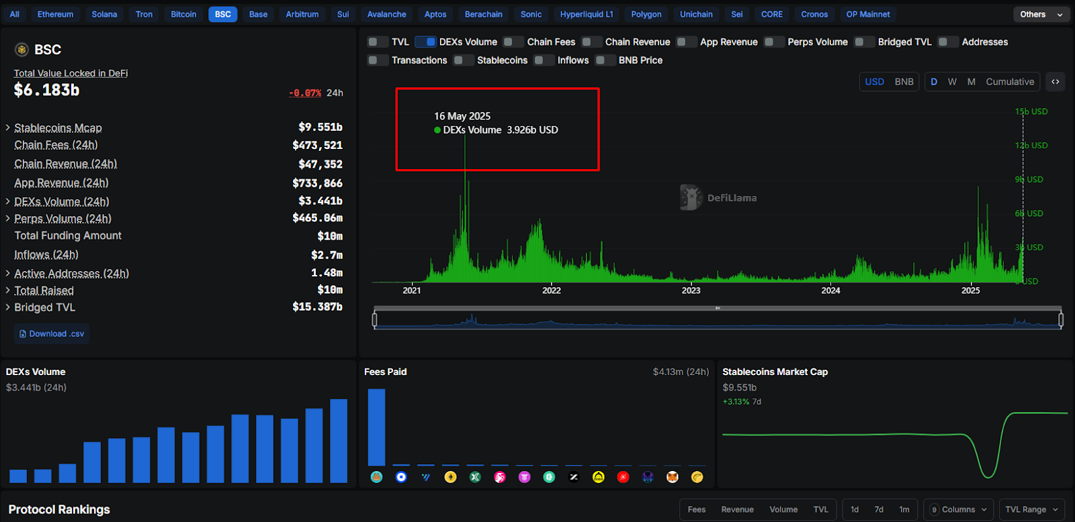Enable the Chain Fees chart toggle

[x=513, y=42]
